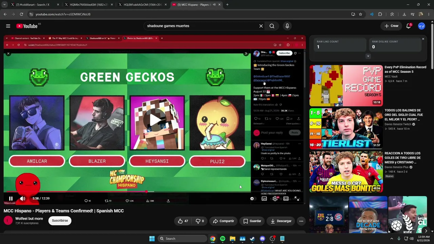Switch the player to theater mode
Screen dimensions: 434x244
pyautogui.click(x=286, y=199)
